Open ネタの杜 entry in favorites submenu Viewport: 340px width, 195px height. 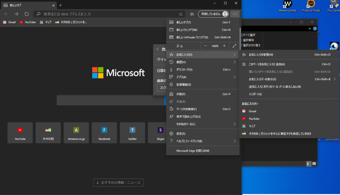click(289, 134)
